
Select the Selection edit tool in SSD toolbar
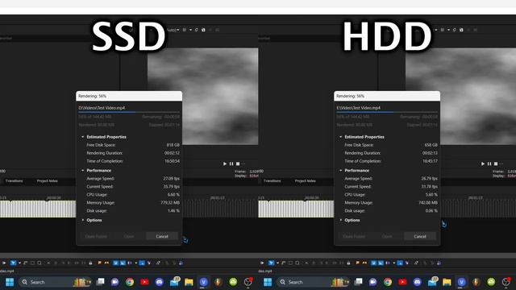32,263
